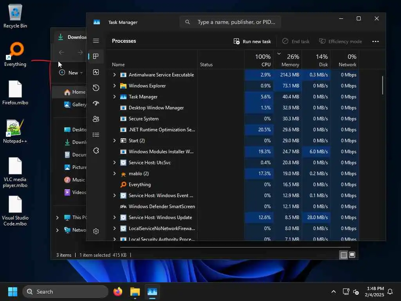Open notifications bell in taskbar
Image resolution: width=401 pixels, height=301 pixels.
tap(390, 292)
